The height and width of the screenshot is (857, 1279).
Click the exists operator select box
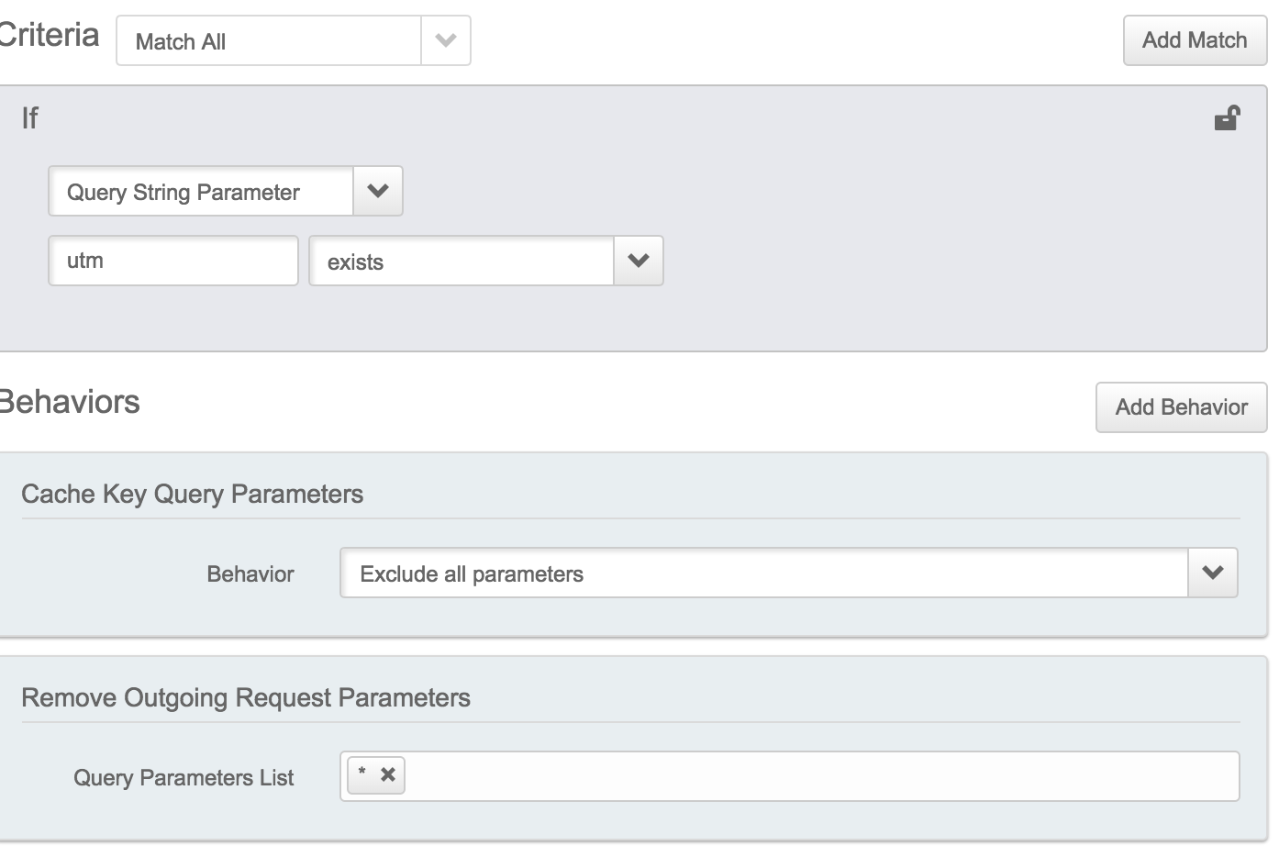461,262
